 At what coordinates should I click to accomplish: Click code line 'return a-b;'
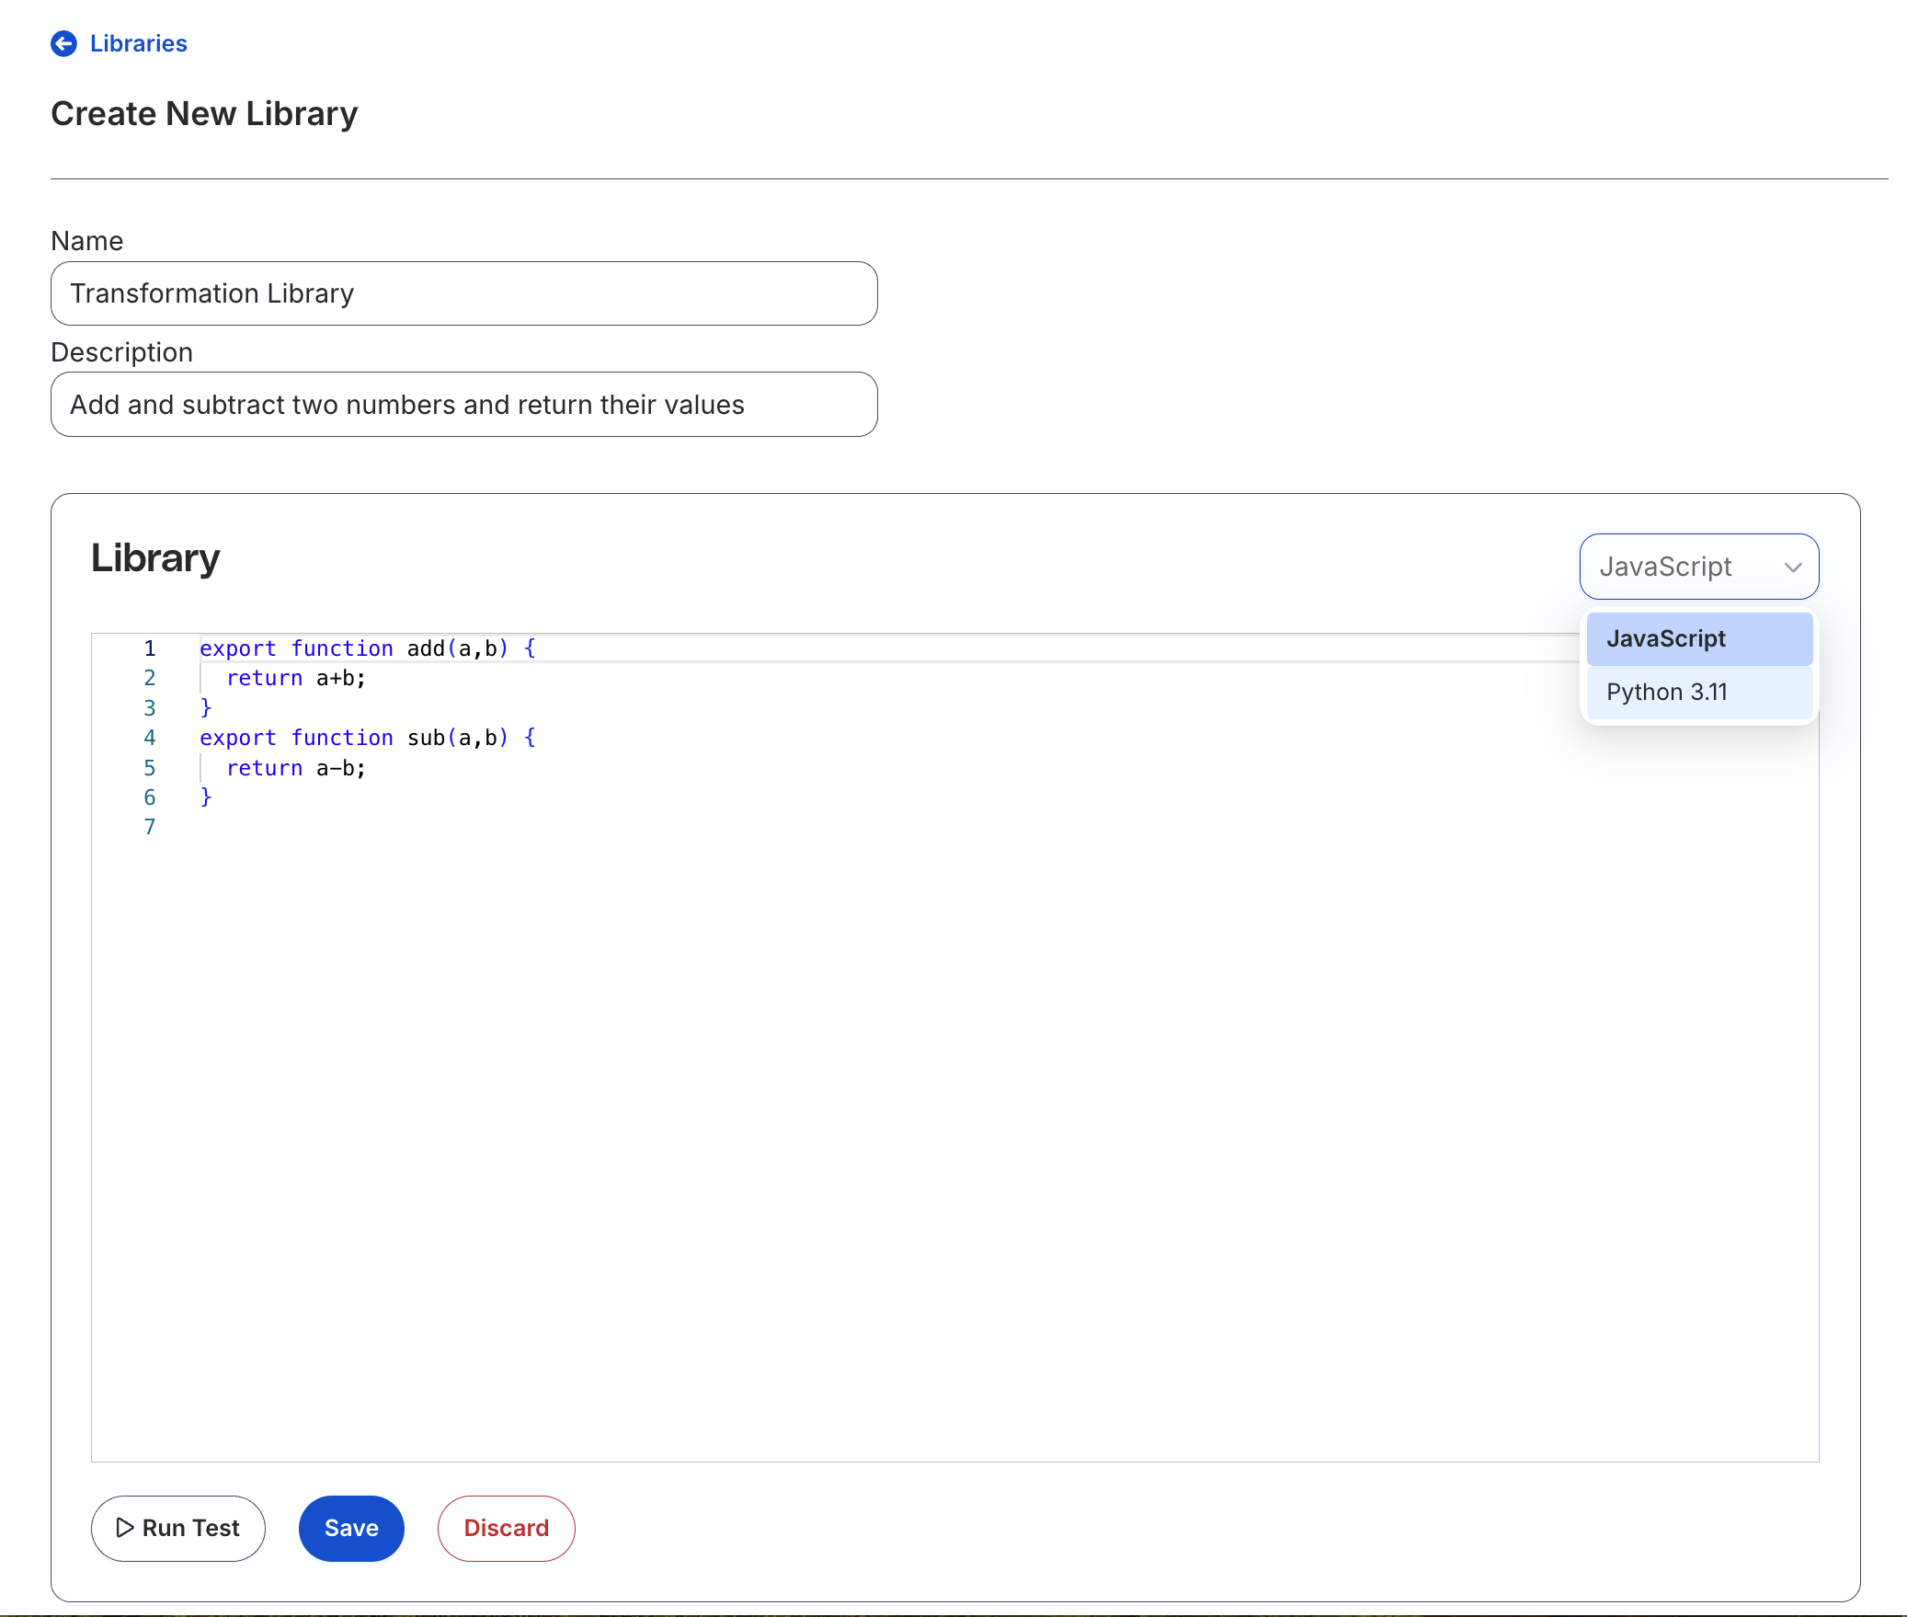click(x=296, y=768)
